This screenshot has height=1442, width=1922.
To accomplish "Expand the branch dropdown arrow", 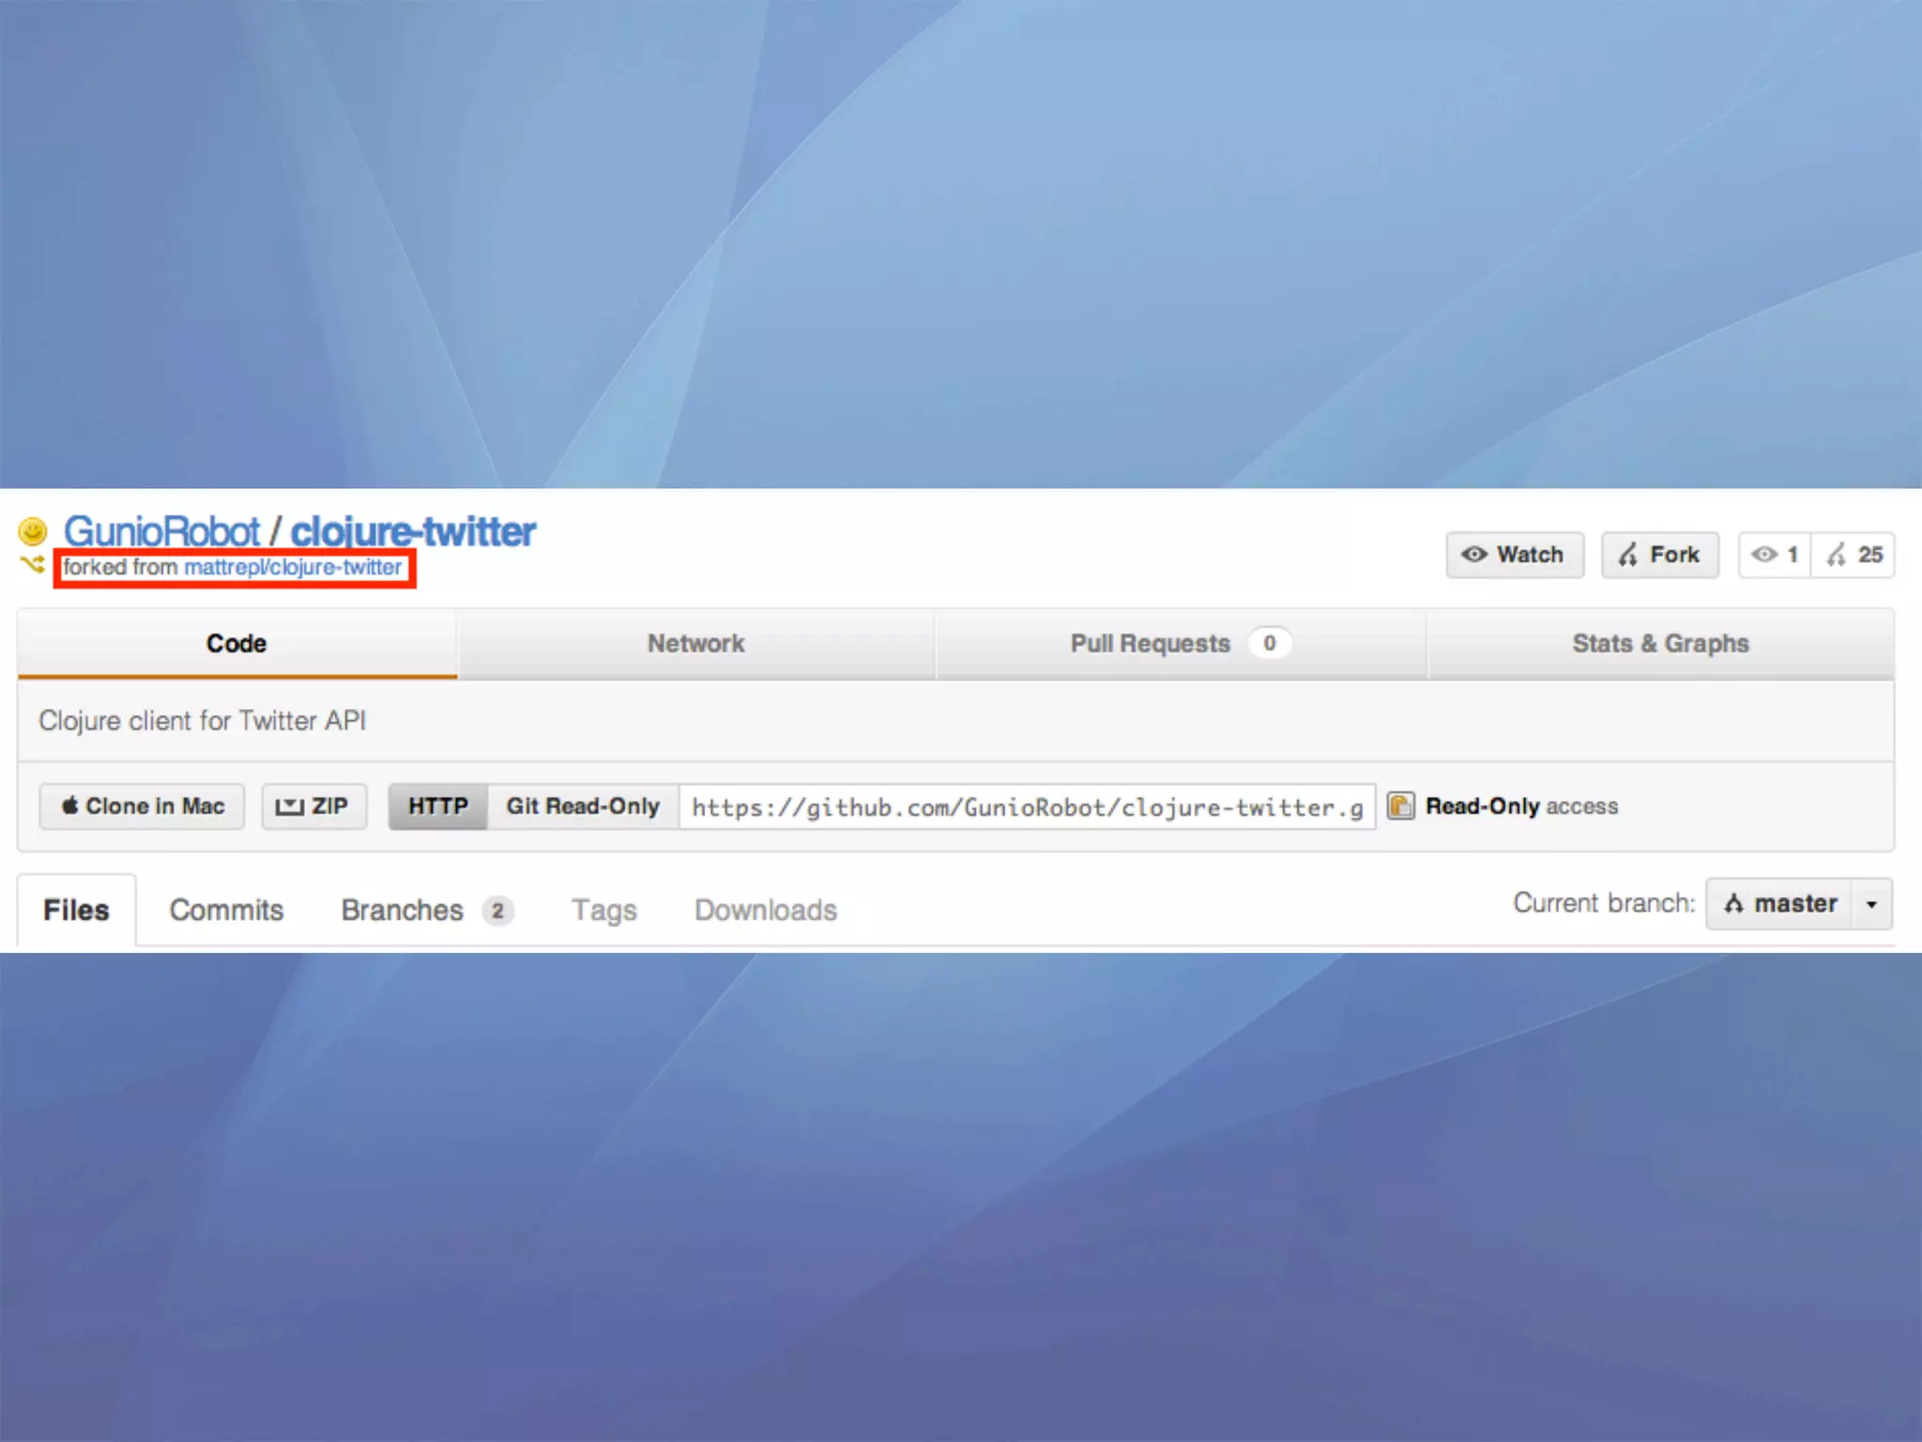I will [1871, 904].
